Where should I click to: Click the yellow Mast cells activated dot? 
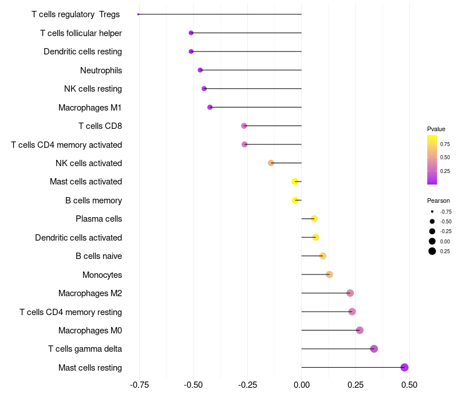coord(295,182)
